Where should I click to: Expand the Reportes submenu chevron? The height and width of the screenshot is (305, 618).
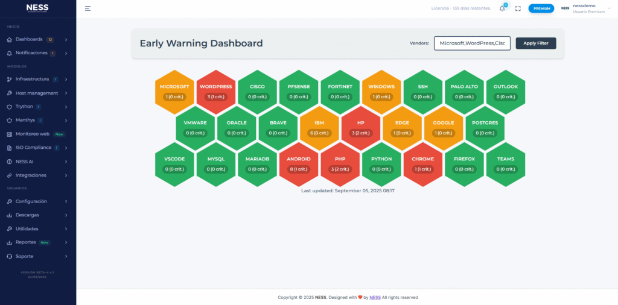tap(66, 242)
